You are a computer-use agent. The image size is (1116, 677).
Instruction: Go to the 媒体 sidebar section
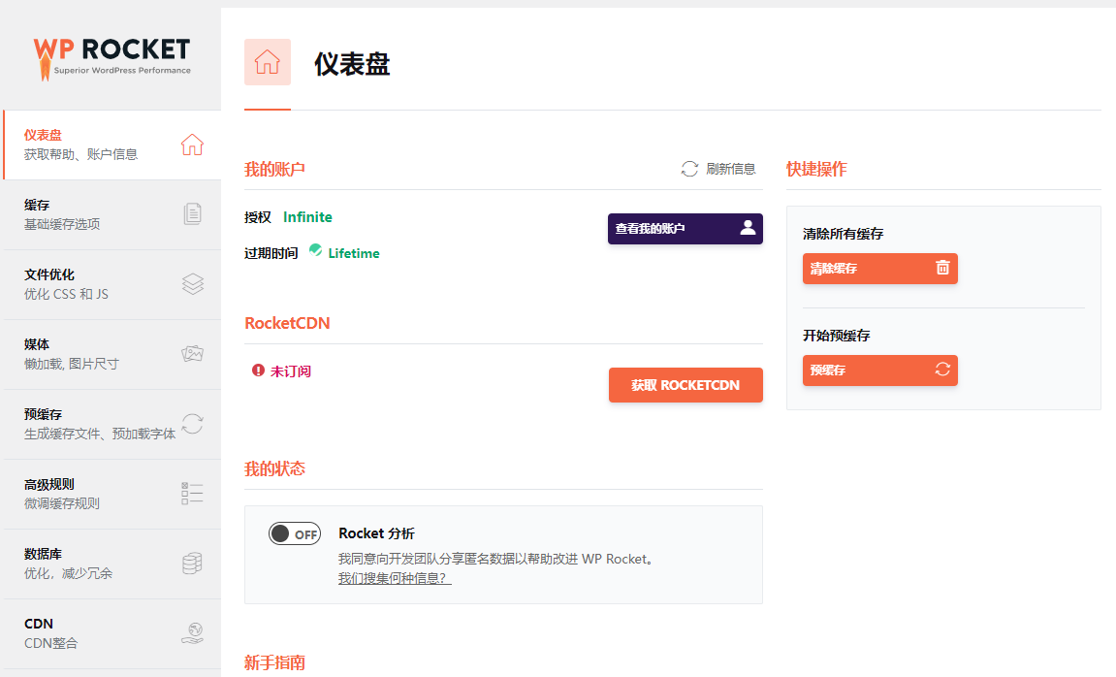[111, 354]
